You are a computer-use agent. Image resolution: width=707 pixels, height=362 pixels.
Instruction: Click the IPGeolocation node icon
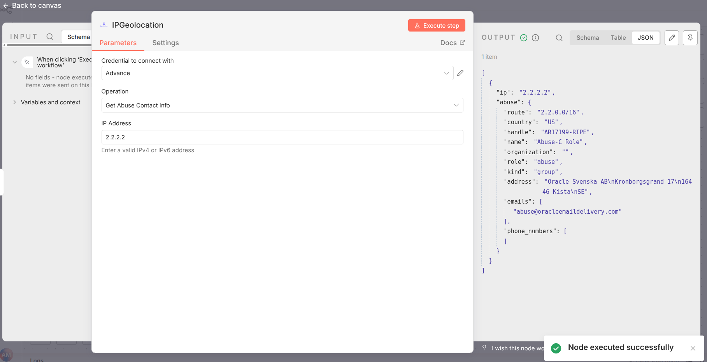[x=104, y=25]
